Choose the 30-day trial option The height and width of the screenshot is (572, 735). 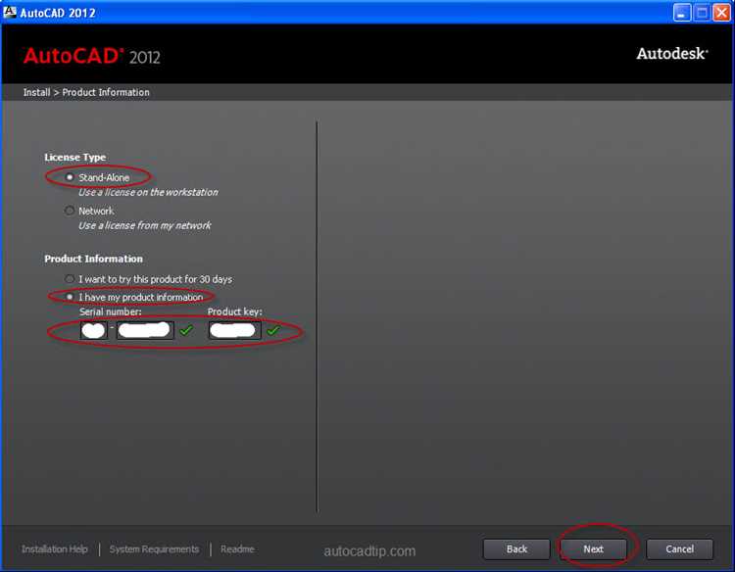point(70,279)
